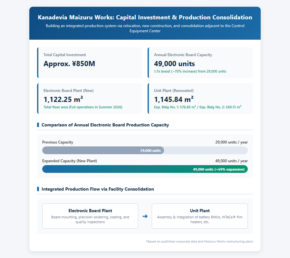Select the "29,000 units / year" figure
290x258 pixels.
point(231,142)
